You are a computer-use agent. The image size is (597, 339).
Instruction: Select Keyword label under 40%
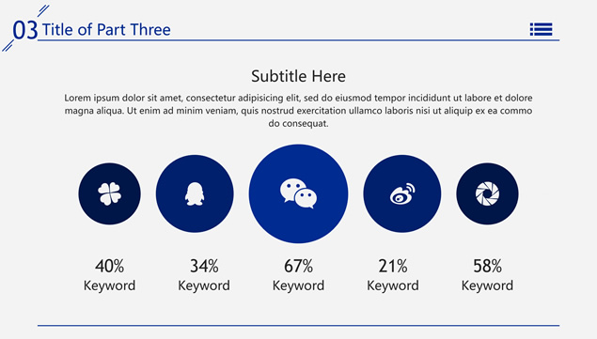[110, 285]
